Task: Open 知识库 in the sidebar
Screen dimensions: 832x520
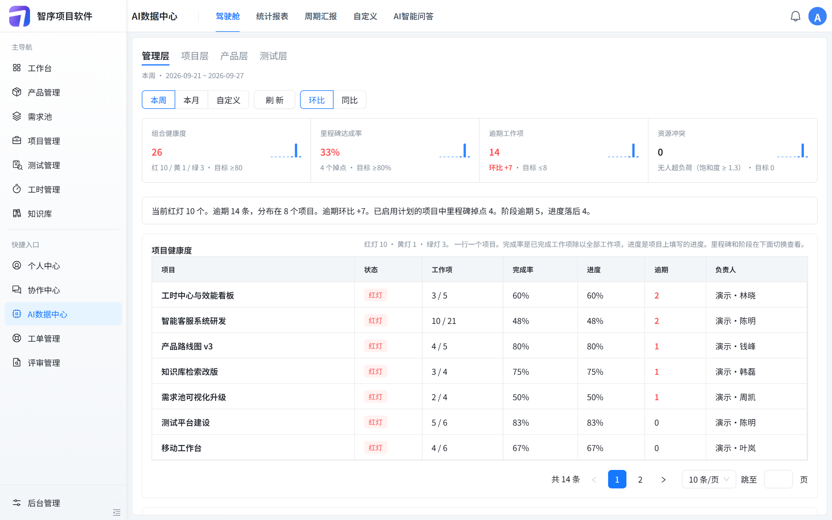Action: tap(63, 213)
